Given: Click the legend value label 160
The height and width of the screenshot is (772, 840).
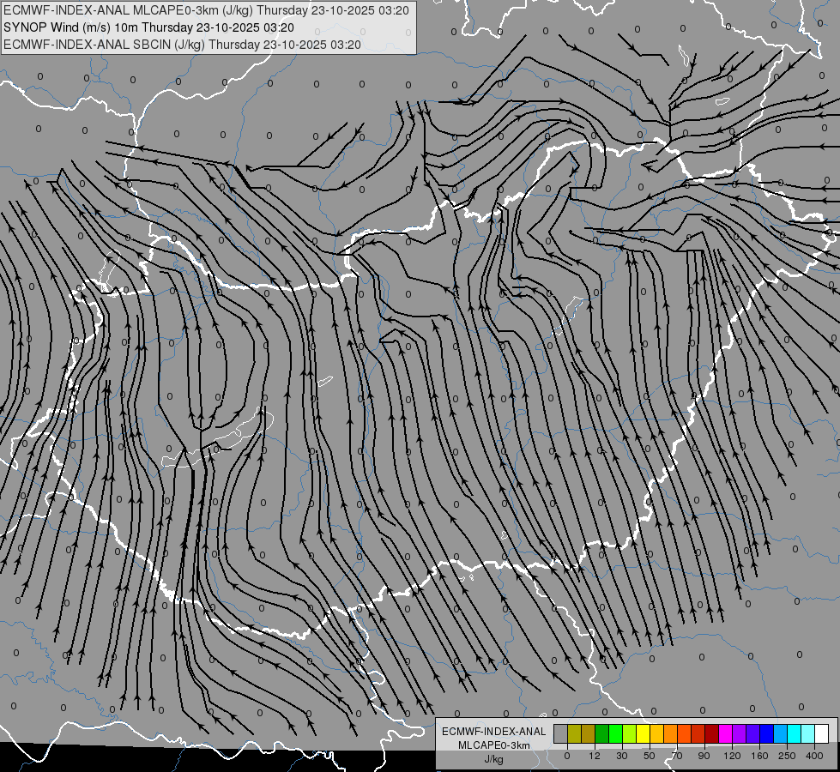Looking at the screenshot, I should (x=759, y=756).
